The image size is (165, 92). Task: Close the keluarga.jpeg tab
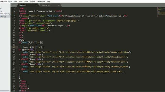58,5
